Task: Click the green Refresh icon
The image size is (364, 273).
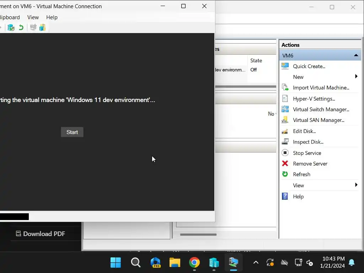Action: point(285,174)
